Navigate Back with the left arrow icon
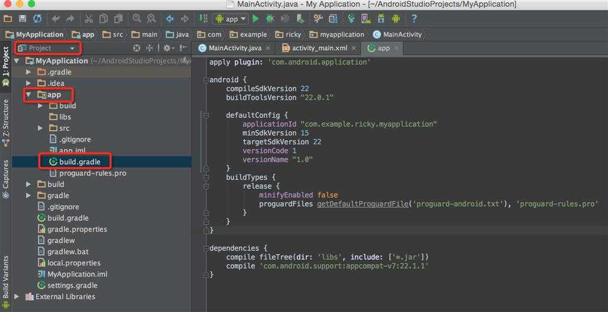This screenshot has width=608, height=312. 170,18
